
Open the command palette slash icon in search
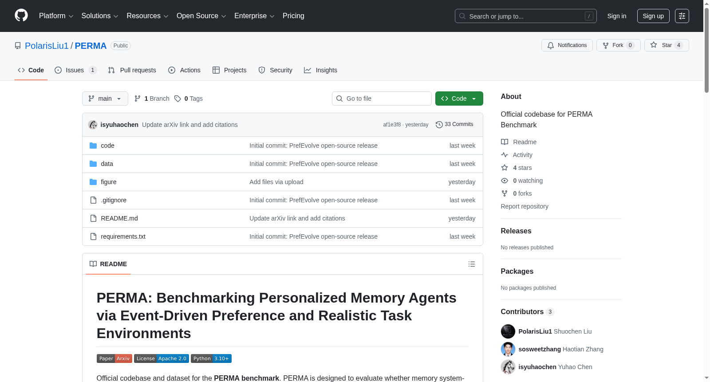[589, 16]
